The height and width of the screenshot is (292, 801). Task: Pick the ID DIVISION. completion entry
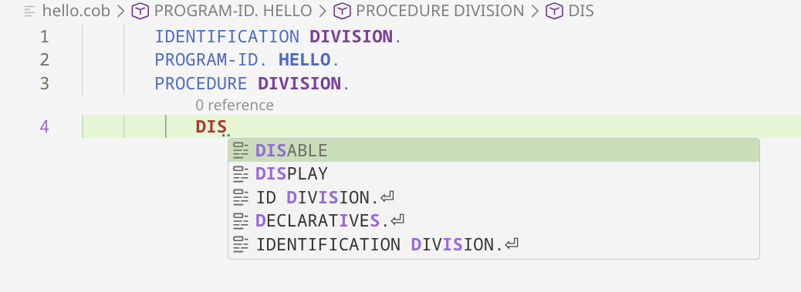(x=493, y=197)
